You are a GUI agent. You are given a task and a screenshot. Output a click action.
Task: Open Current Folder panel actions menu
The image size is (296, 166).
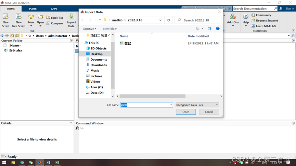[x=71, y=41]
